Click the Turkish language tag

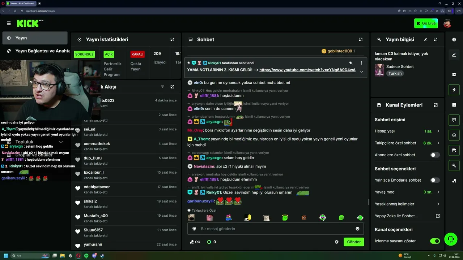click(x=395, y=73)
